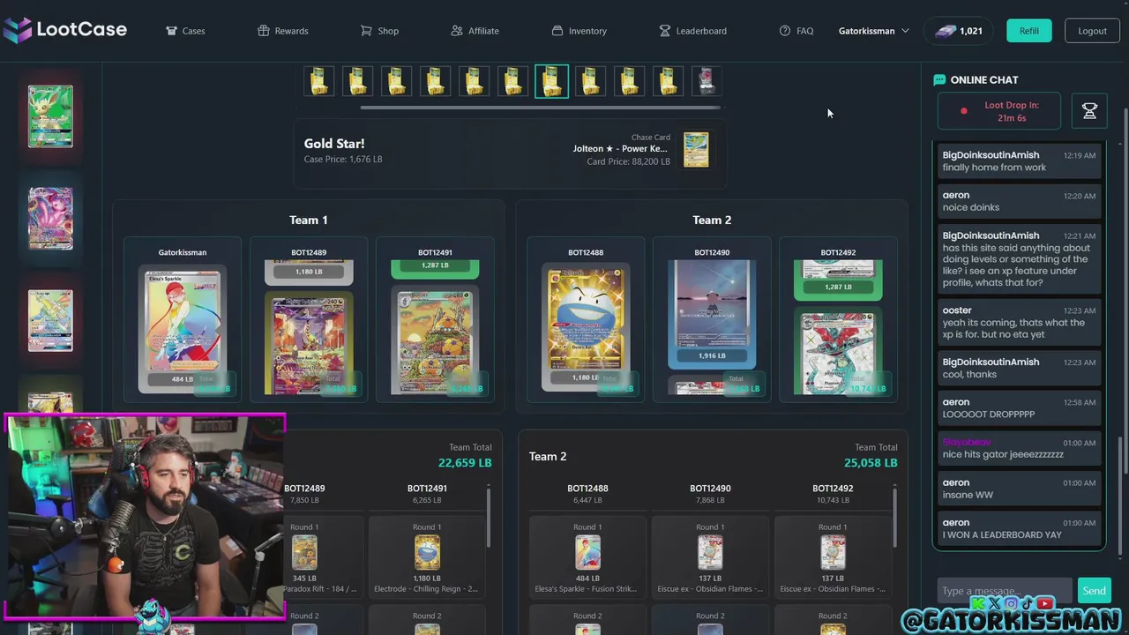Click BOT12490's blue 1,916 LB card

click(712, 313)
